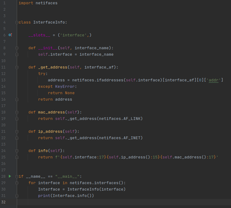This screenshot has width=231, height=208.
Task: Click the underlined 'addr' string
Action: [x=214, y=80]
